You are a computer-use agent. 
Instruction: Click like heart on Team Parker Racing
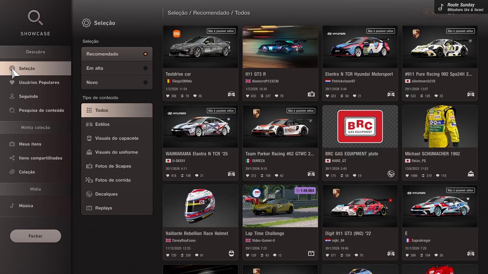point(248,176)
